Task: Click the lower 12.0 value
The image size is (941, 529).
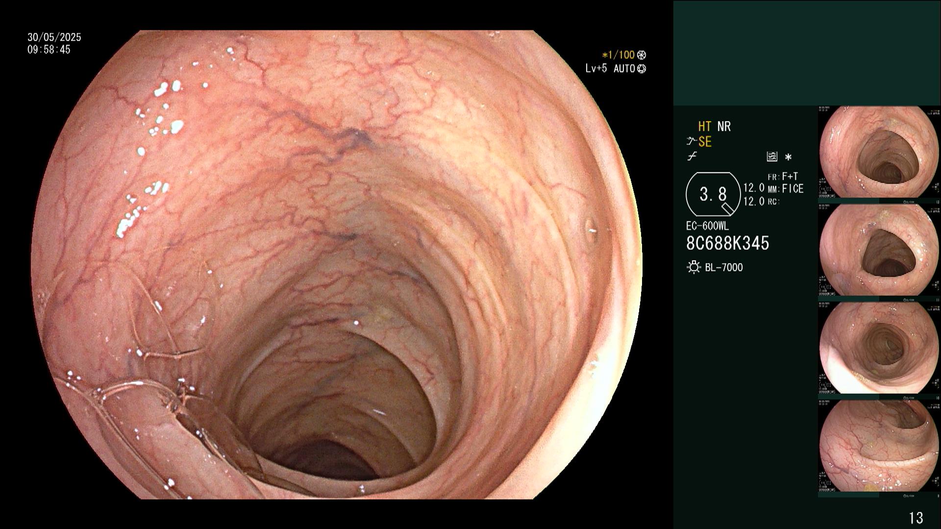Action: tap(754, 201)
